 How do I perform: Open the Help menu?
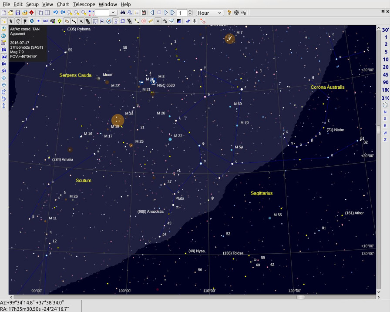click(x=126, y=4)
